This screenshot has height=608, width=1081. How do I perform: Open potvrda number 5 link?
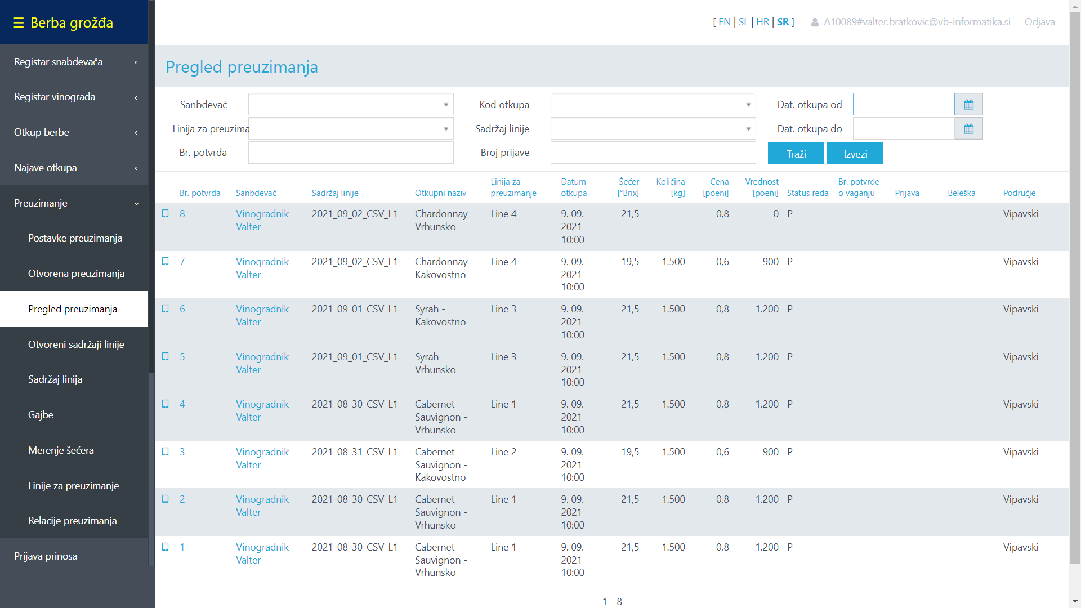[x=182, y=357]
